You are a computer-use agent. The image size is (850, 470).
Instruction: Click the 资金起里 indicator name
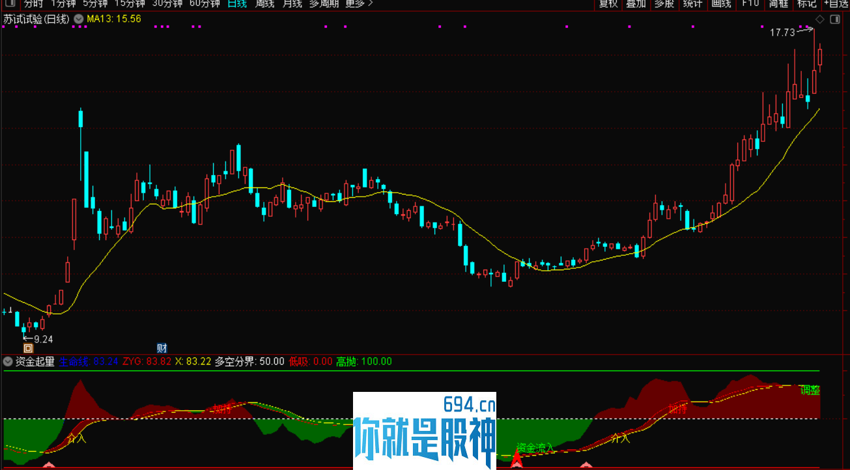click(35, 361)
